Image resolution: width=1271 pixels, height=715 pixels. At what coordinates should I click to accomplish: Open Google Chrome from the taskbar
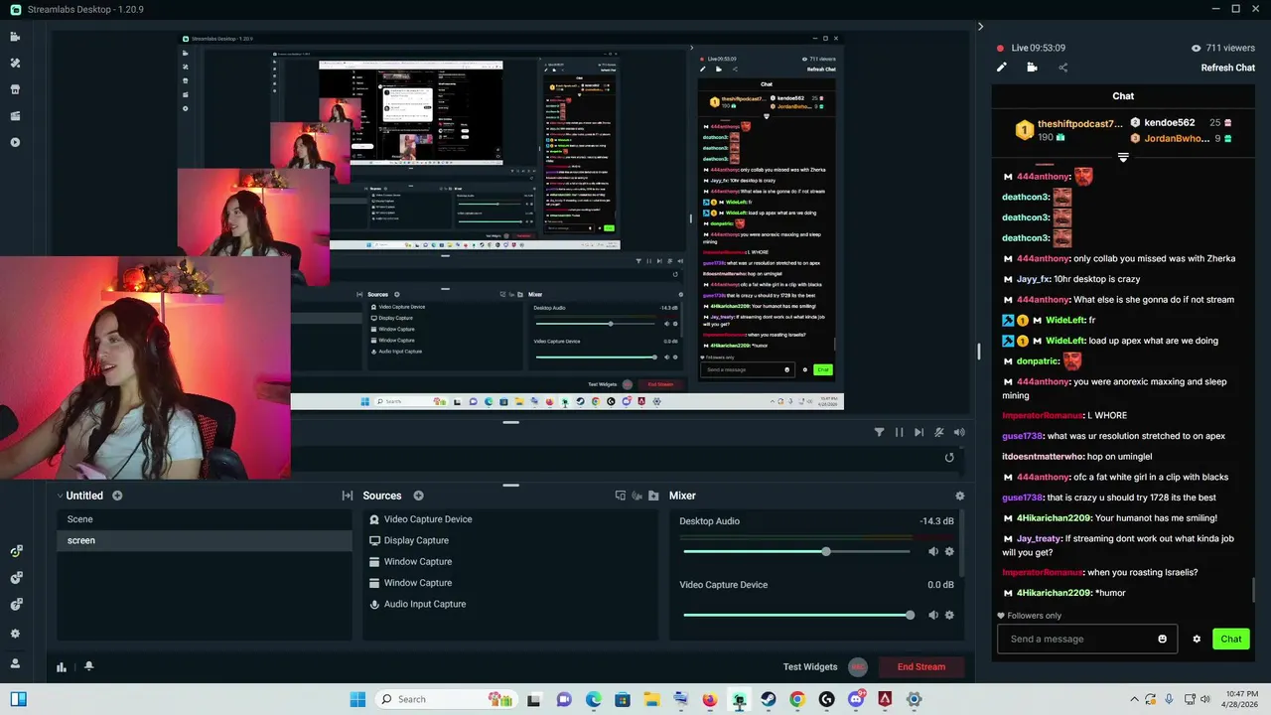pos(796,699)
